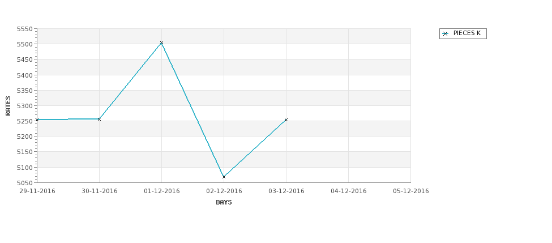Screen dimensions: 552x243
Task: Click the PIECES K legend marker icon
Action: coord(446,34)
